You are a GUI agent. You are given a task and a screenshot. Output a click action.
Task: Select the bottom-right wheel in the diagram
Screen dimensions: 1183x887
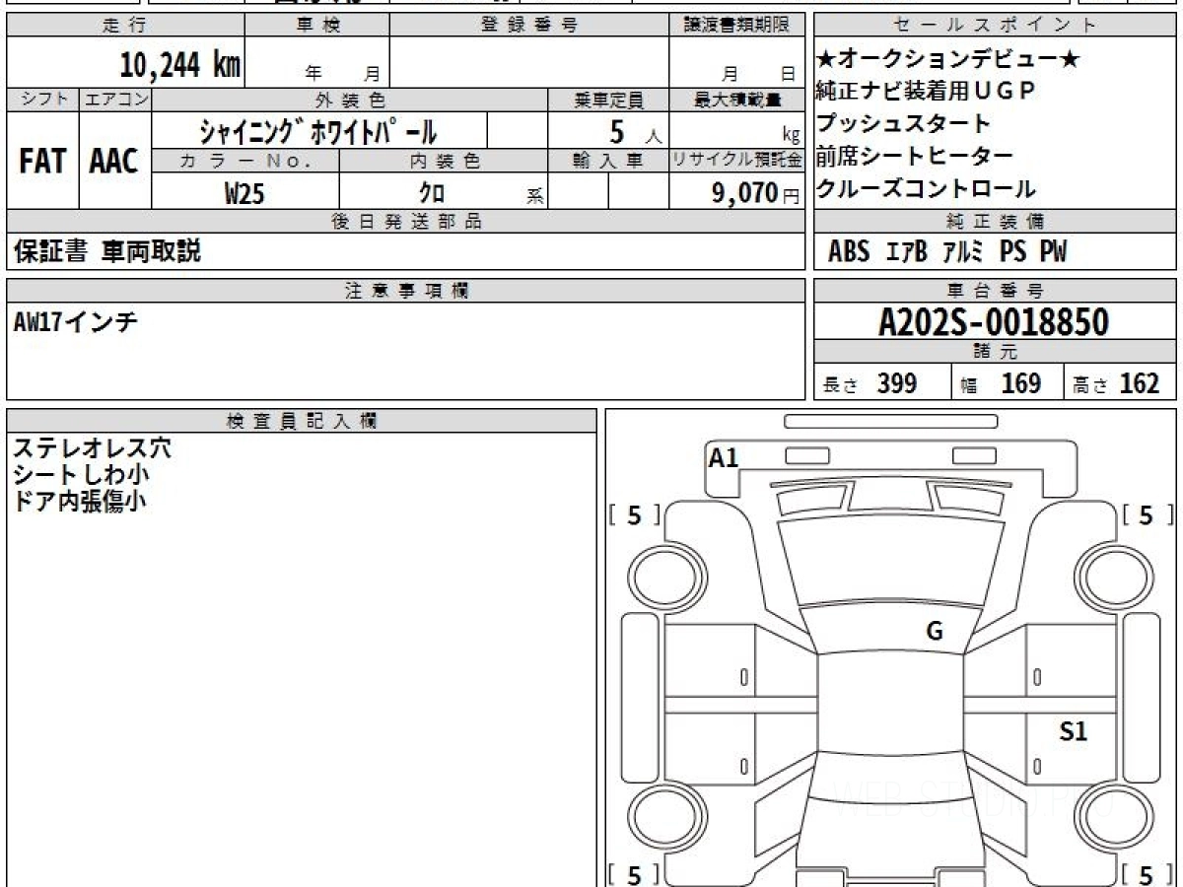point(1114,817)
